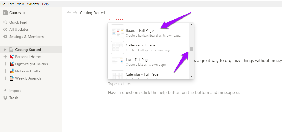This screenshot has height=132, width=282.
Task: Click 'Create a kanban Board as its own page.'
Action: [x=153, y=36]
